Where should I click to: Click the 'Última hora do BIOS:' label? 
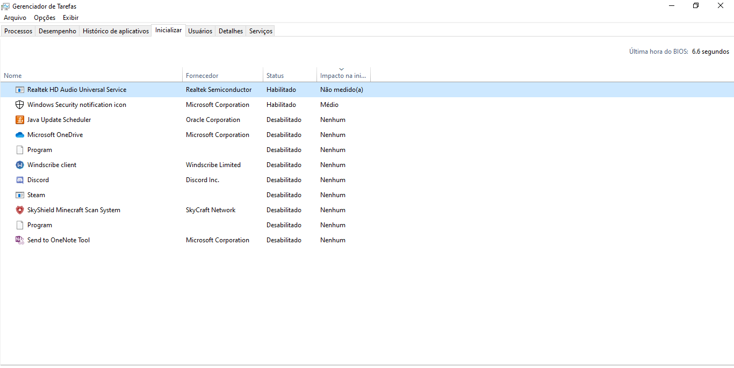click(659, 52)
